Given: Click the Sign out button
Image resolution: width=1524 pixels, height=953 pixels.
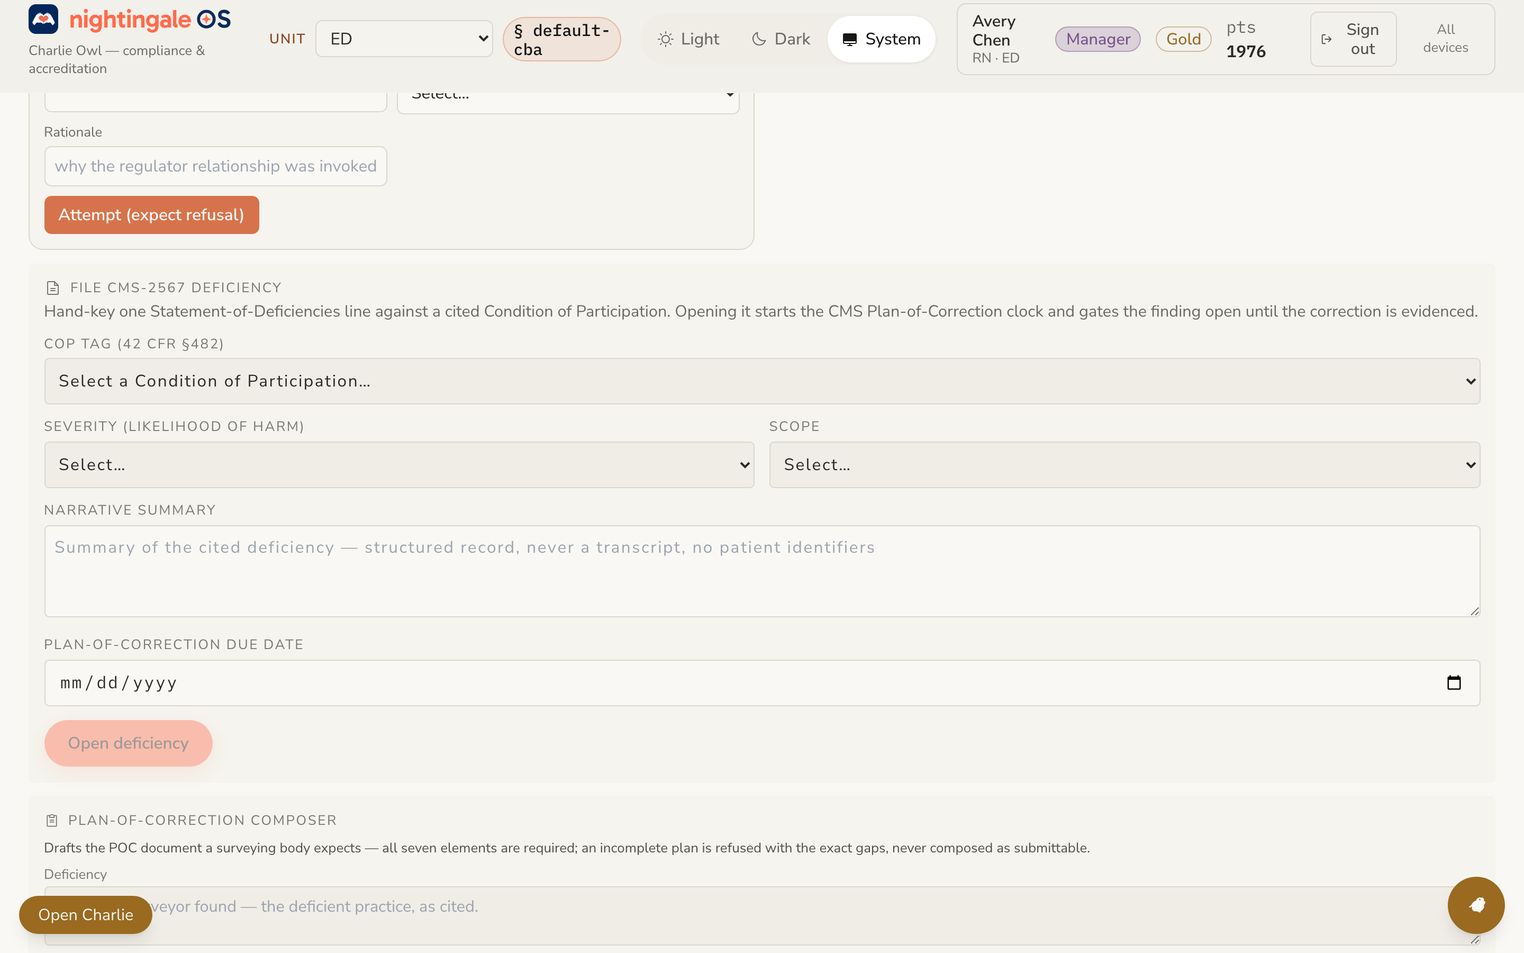Looking at the screenshot, I should (x=1353, y=39).
